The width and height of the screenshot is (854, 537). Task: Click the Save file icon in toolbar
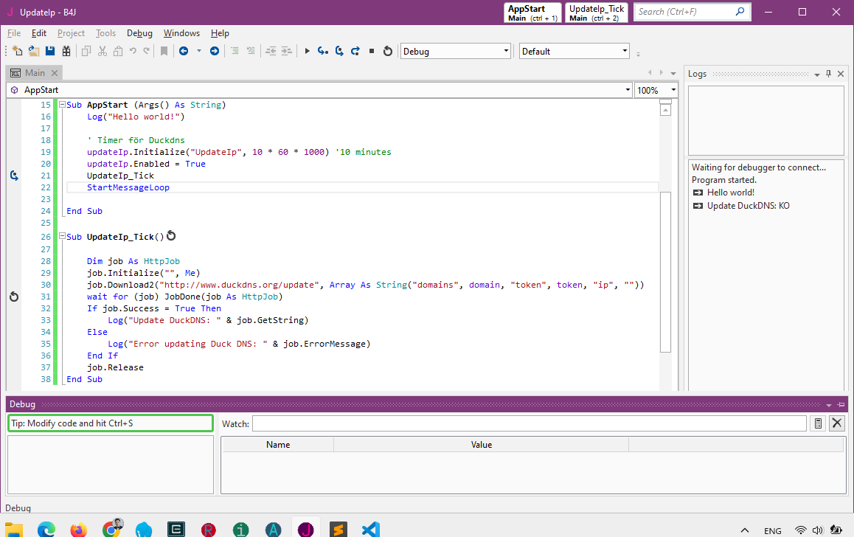[50, 51]
